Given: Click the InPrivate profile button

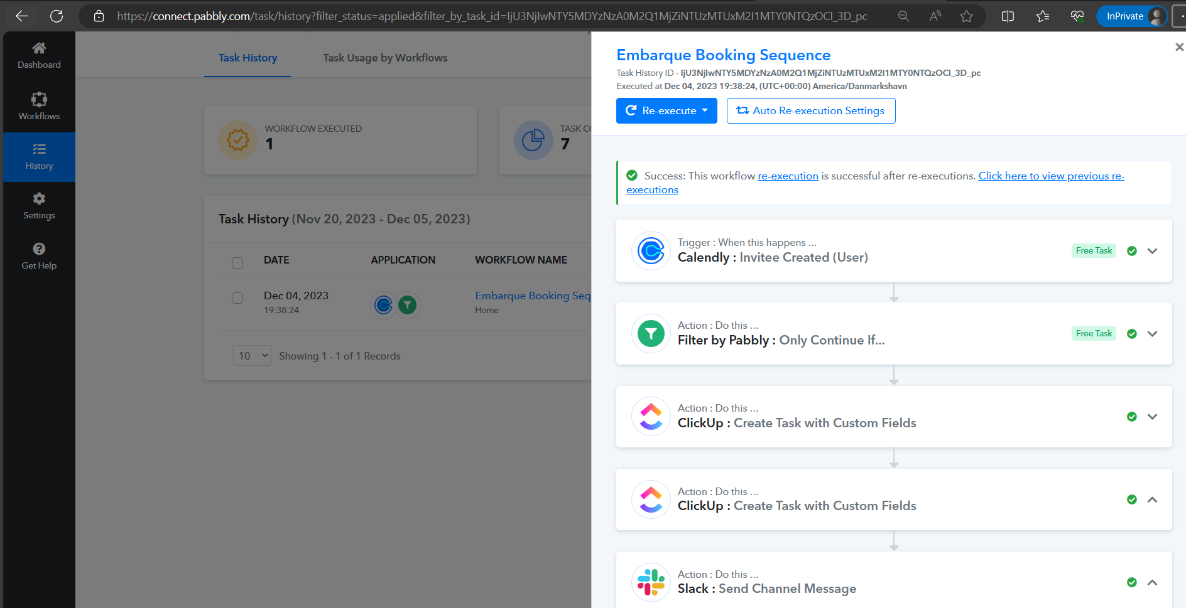Looking at the screenshot, I should tap(1132, 16).
